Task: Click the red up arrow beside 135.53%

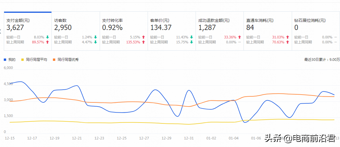Action: [143, 42]
